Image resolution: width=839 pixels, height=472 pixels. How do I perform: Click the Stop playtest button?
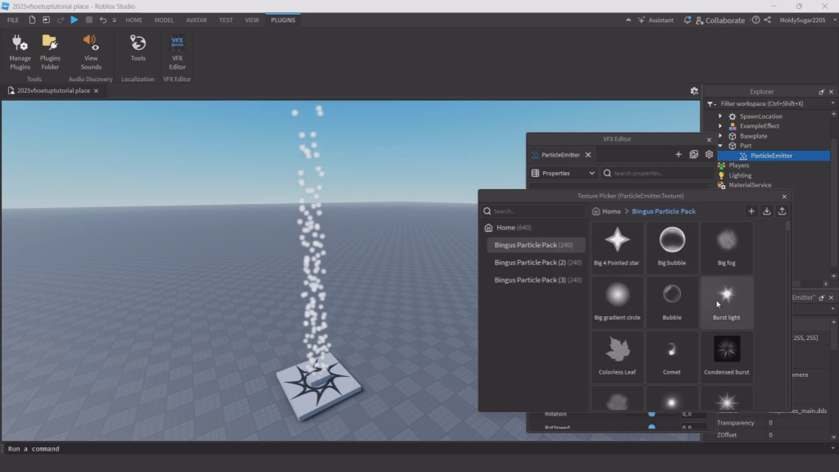point(88,20)
